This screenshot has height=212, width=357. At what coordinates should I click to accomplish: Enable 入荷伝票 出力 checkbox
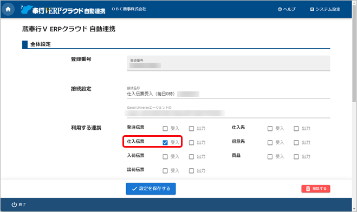coord(191,157)
